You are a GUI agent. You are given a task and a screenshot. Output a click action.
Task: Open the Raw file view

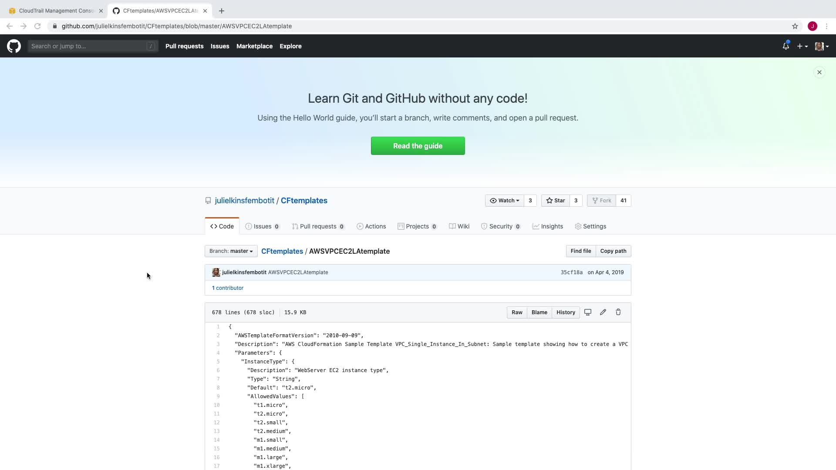tap(517, 312)
